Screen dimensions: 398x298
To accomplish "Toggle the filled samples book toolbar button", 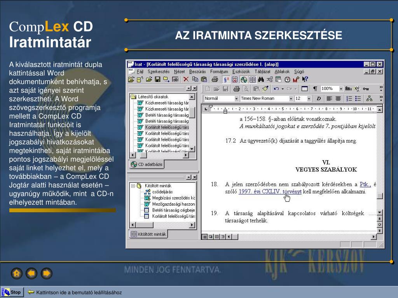I will point(252,80).
